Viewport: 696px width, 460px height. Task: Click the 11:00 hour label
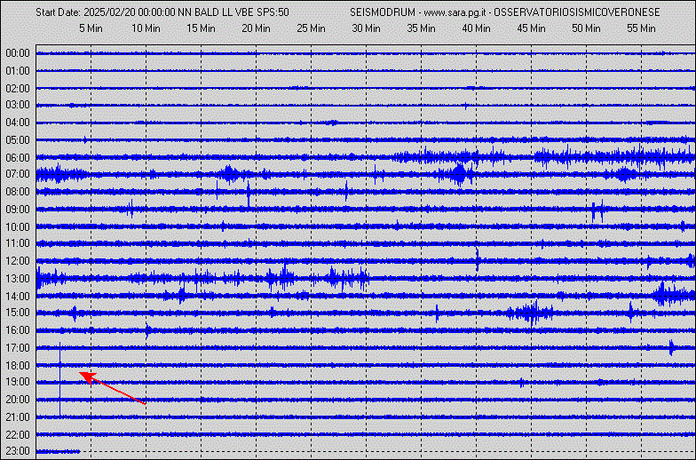18,243
